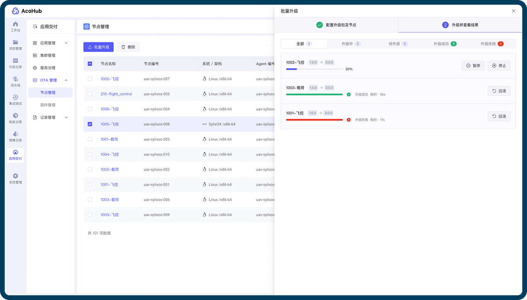Switch to 升级失败 tab

(x=492, y=44)
